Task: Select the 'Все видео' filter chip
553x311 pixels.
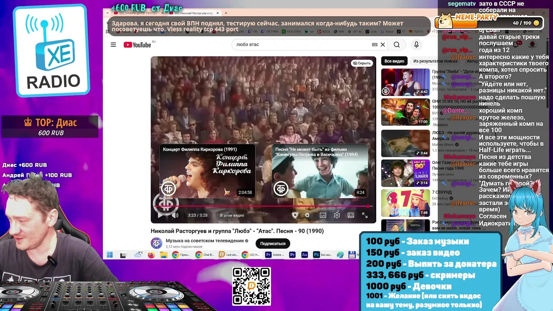Action: [394, 61]
